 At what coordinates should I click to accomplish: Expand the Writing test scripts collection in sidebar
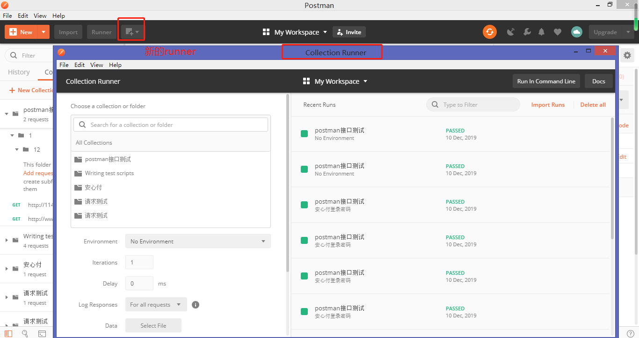(x=7, y=240)
